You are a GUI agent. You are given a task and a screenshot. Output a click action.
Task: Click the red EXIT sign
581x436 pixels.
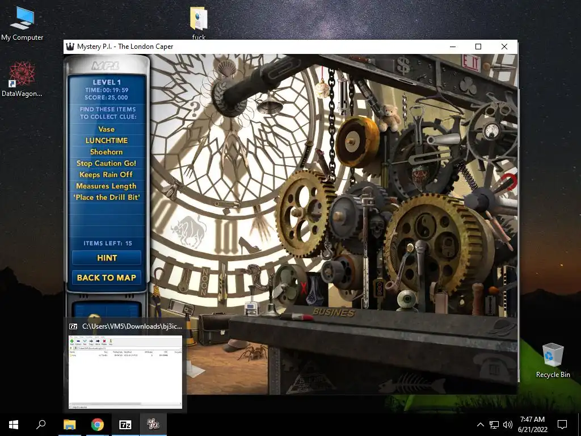[471, 62]
